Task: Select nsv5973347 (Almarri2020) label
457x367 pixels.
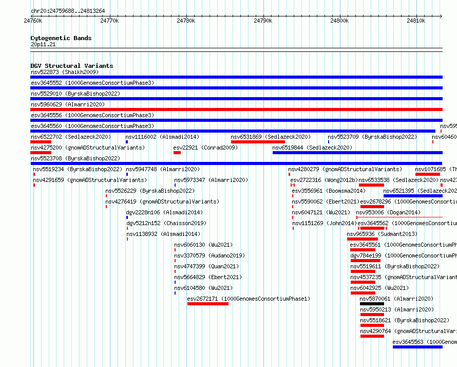Action: 211,180
